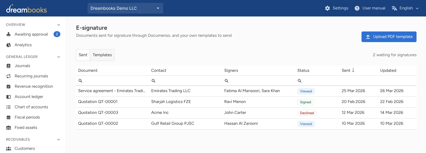This screenshot has height=153, width=426.
Task: Click the Declined status badge
Action: [307, 113]
